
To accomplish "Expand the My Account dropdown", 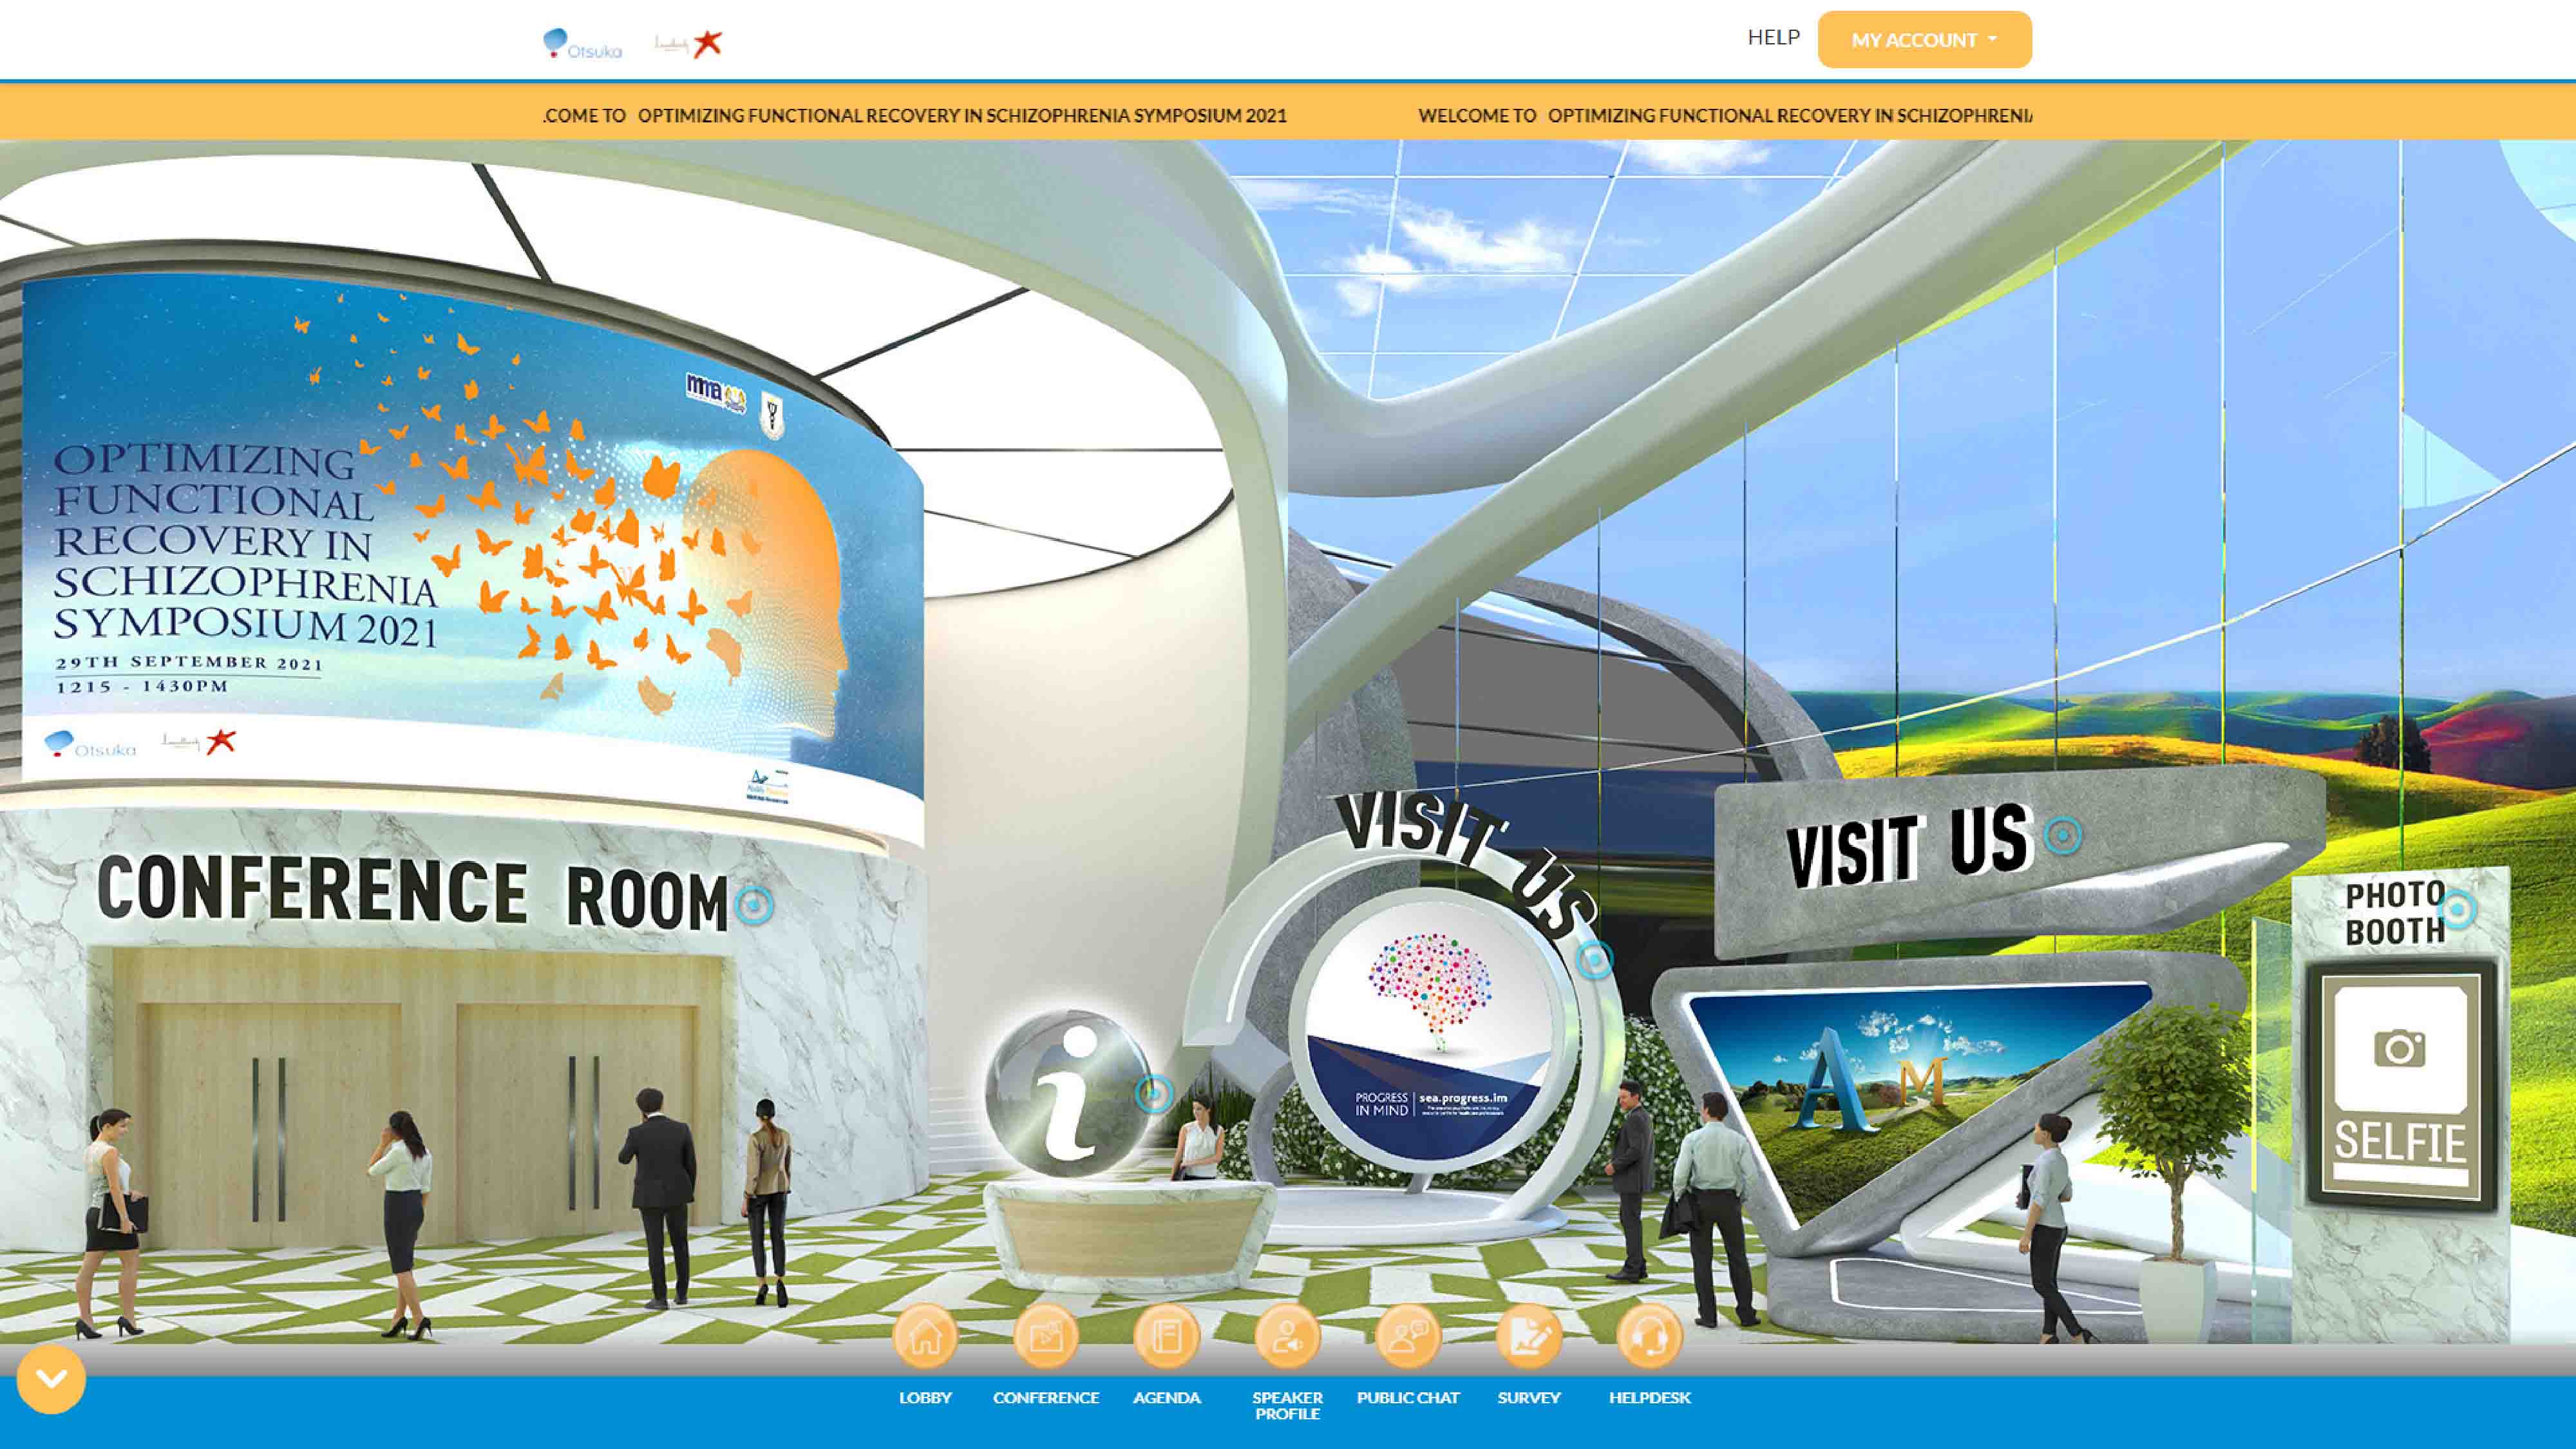I will pyautogui.click(x=1924, y=40).
